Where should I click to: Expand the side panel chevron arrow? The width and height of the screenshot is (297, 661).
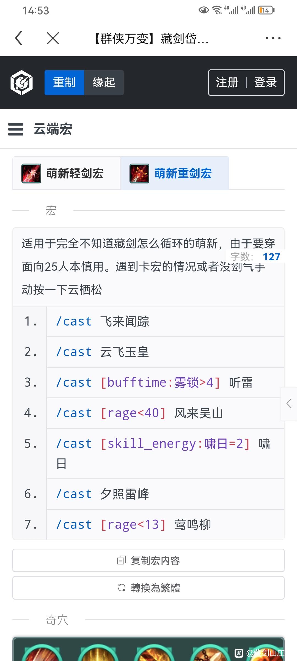click(x=289, y=404)
